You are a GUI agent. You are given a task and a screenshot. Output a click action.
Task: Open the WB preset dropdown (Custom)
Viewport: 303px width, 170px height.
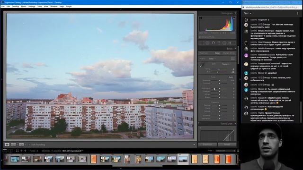click(x=226, y=64)
